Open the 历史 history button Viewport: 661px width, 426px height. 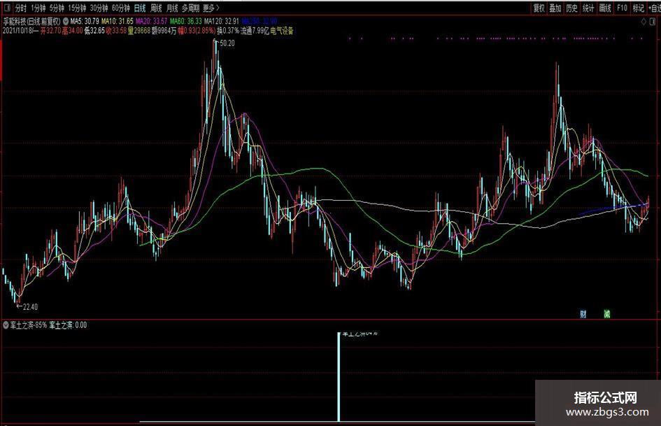pos(571,8)
